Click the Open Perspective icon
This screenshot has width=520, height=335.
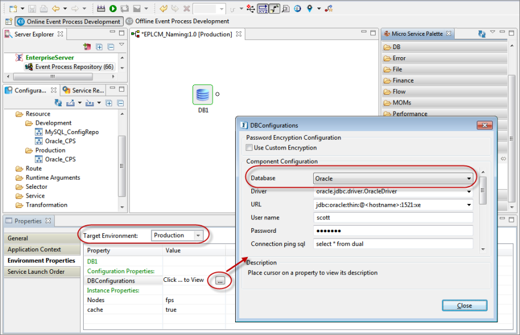click(x=9, y=21)
